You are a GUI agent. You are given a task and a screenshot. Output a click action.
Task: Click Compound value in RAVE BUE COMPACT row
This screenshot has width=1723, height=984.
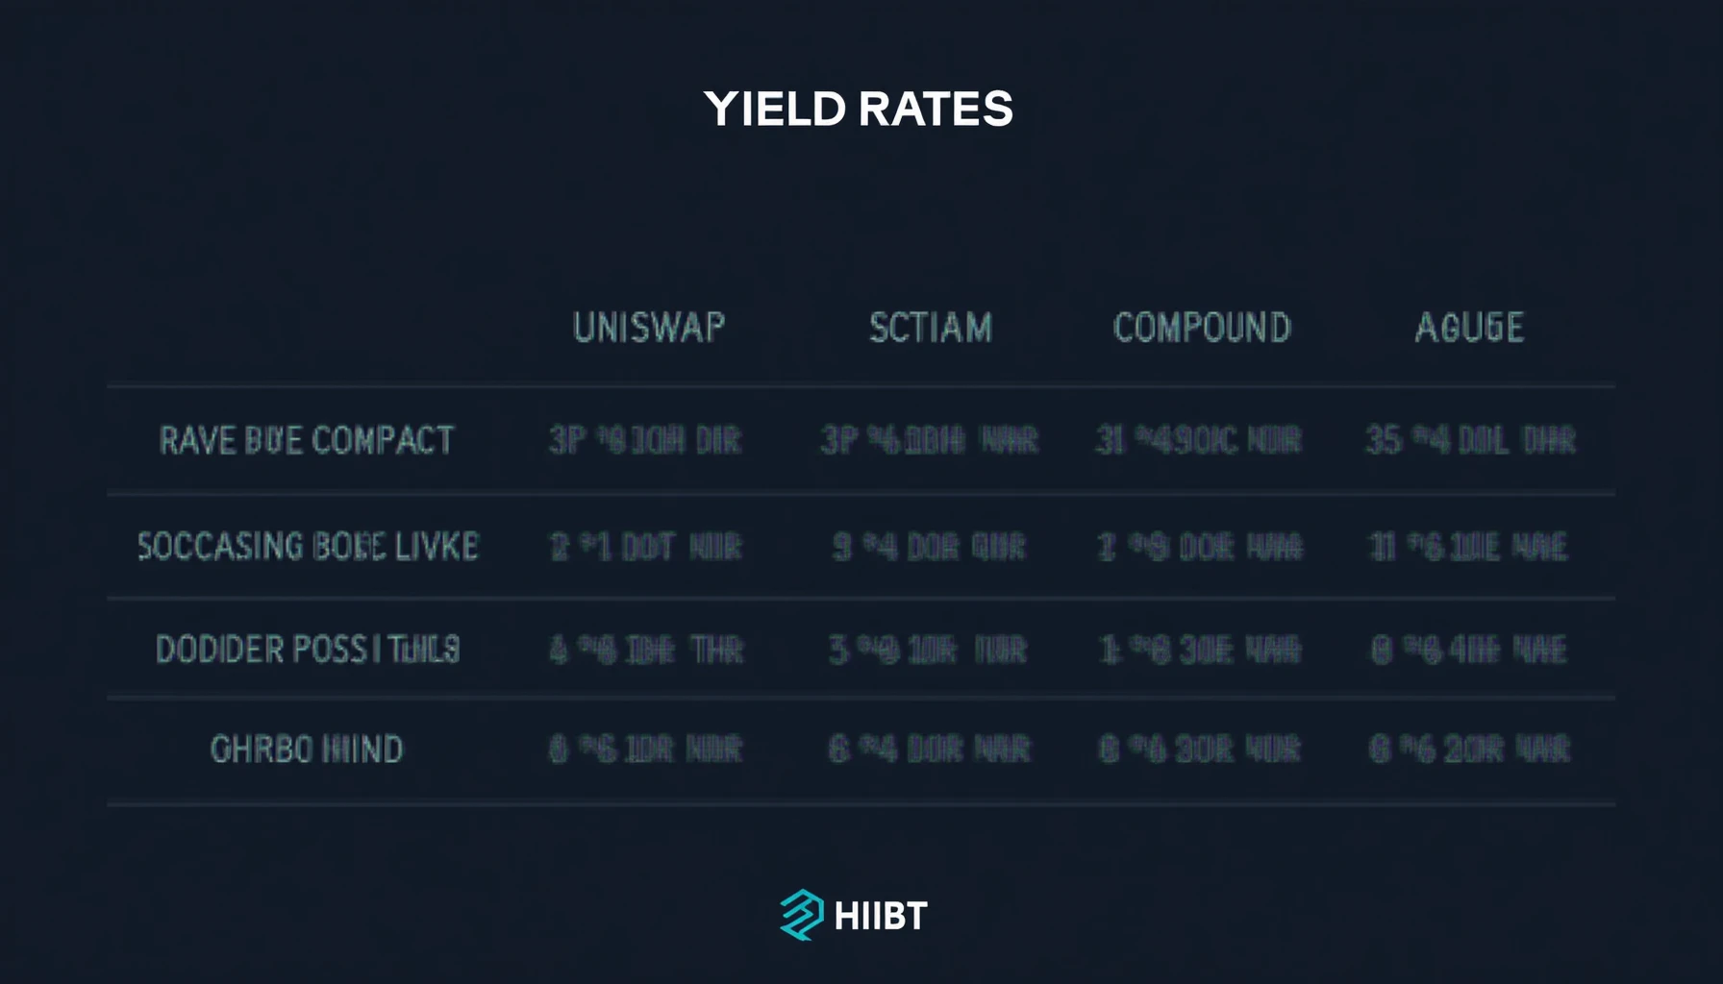pos(1199,440)
